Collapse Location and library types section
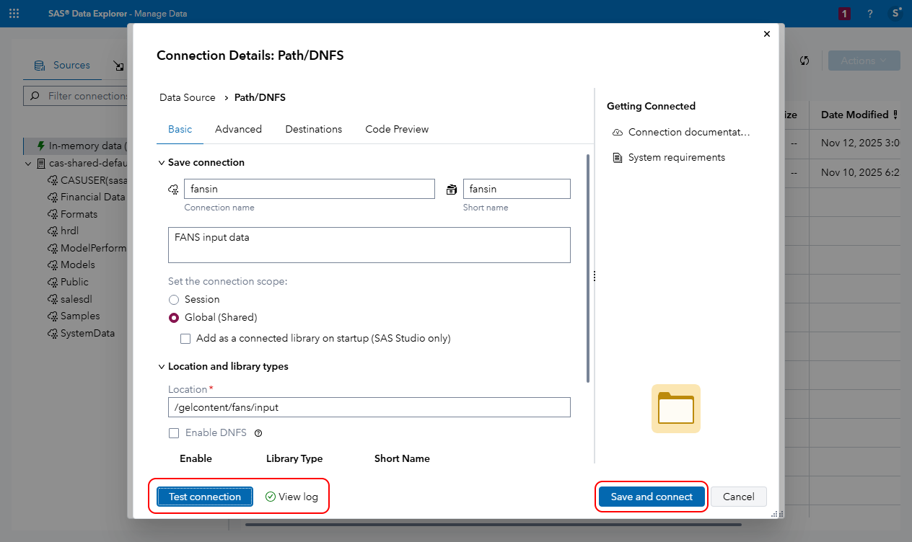Viewport: 912px width, 542px height. [x=162, y=366]
